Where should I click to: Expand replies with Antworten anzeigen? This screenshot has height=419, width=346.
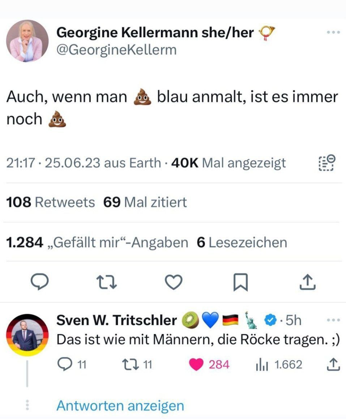[120, 406]
